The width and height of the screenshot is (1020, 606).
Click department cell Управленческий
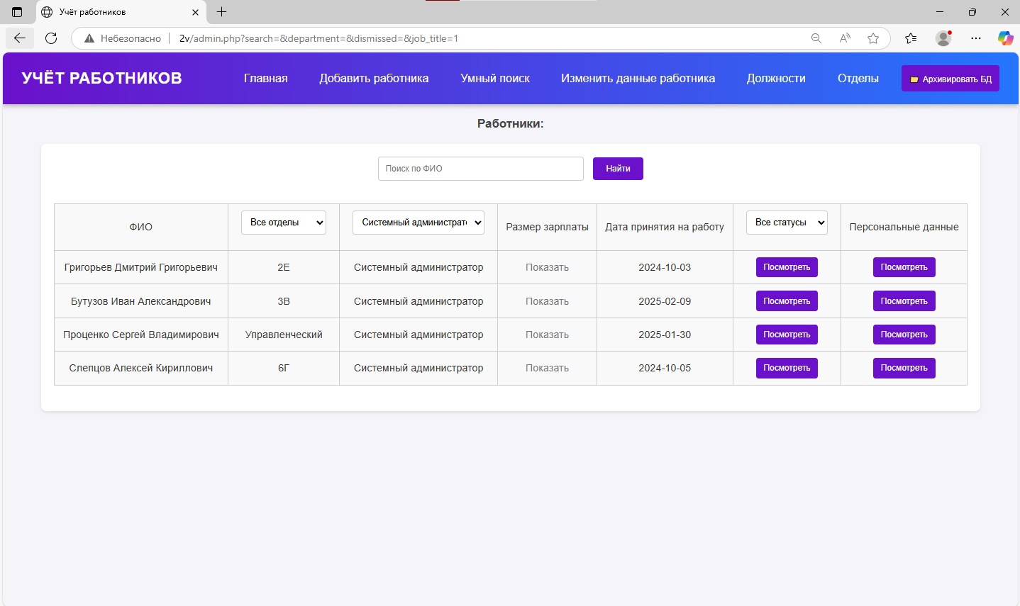click(284, 335)
